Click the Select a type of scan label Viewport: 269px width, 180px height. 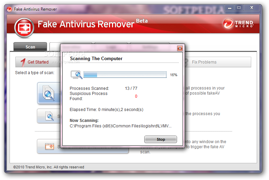tap(35, 73)
